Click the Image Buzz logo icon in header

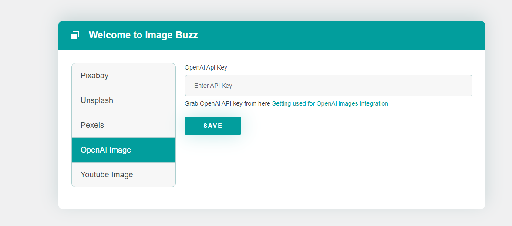(75, 35)
